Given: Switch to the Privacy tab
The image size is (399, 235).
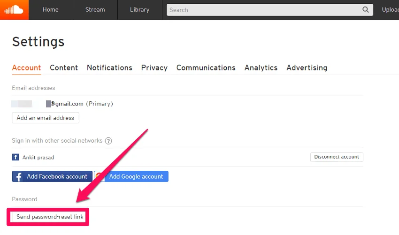Looking at the screenshot, I should 154,68.
